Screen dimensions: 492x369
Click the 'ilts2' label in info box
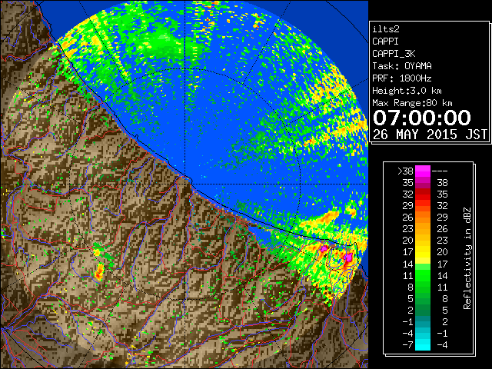pyautogui.click(x=386, y=29)
